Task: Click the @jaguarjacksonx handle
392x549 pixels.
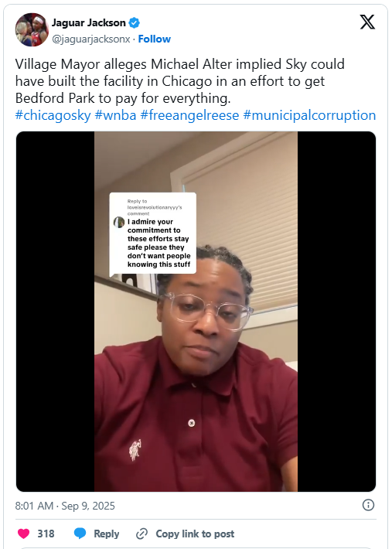Action: click(91, 39)
